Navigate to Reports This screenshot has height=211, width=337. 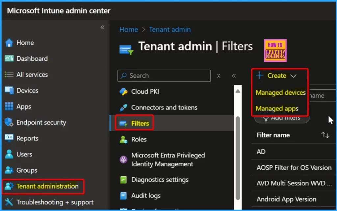coord(27,138)
